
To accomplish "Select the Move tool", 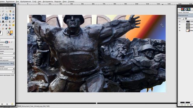I will point(13,15).
